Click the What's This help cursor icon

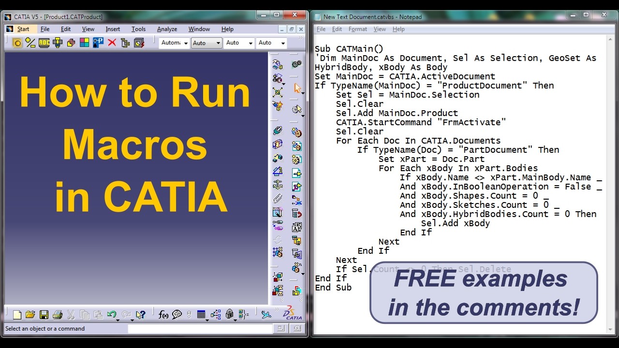coord(141,315)
